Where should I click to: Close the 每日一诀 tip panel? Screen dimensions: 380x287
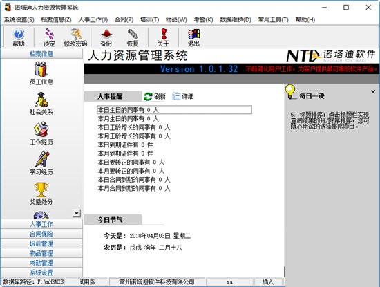coord(373,92)
